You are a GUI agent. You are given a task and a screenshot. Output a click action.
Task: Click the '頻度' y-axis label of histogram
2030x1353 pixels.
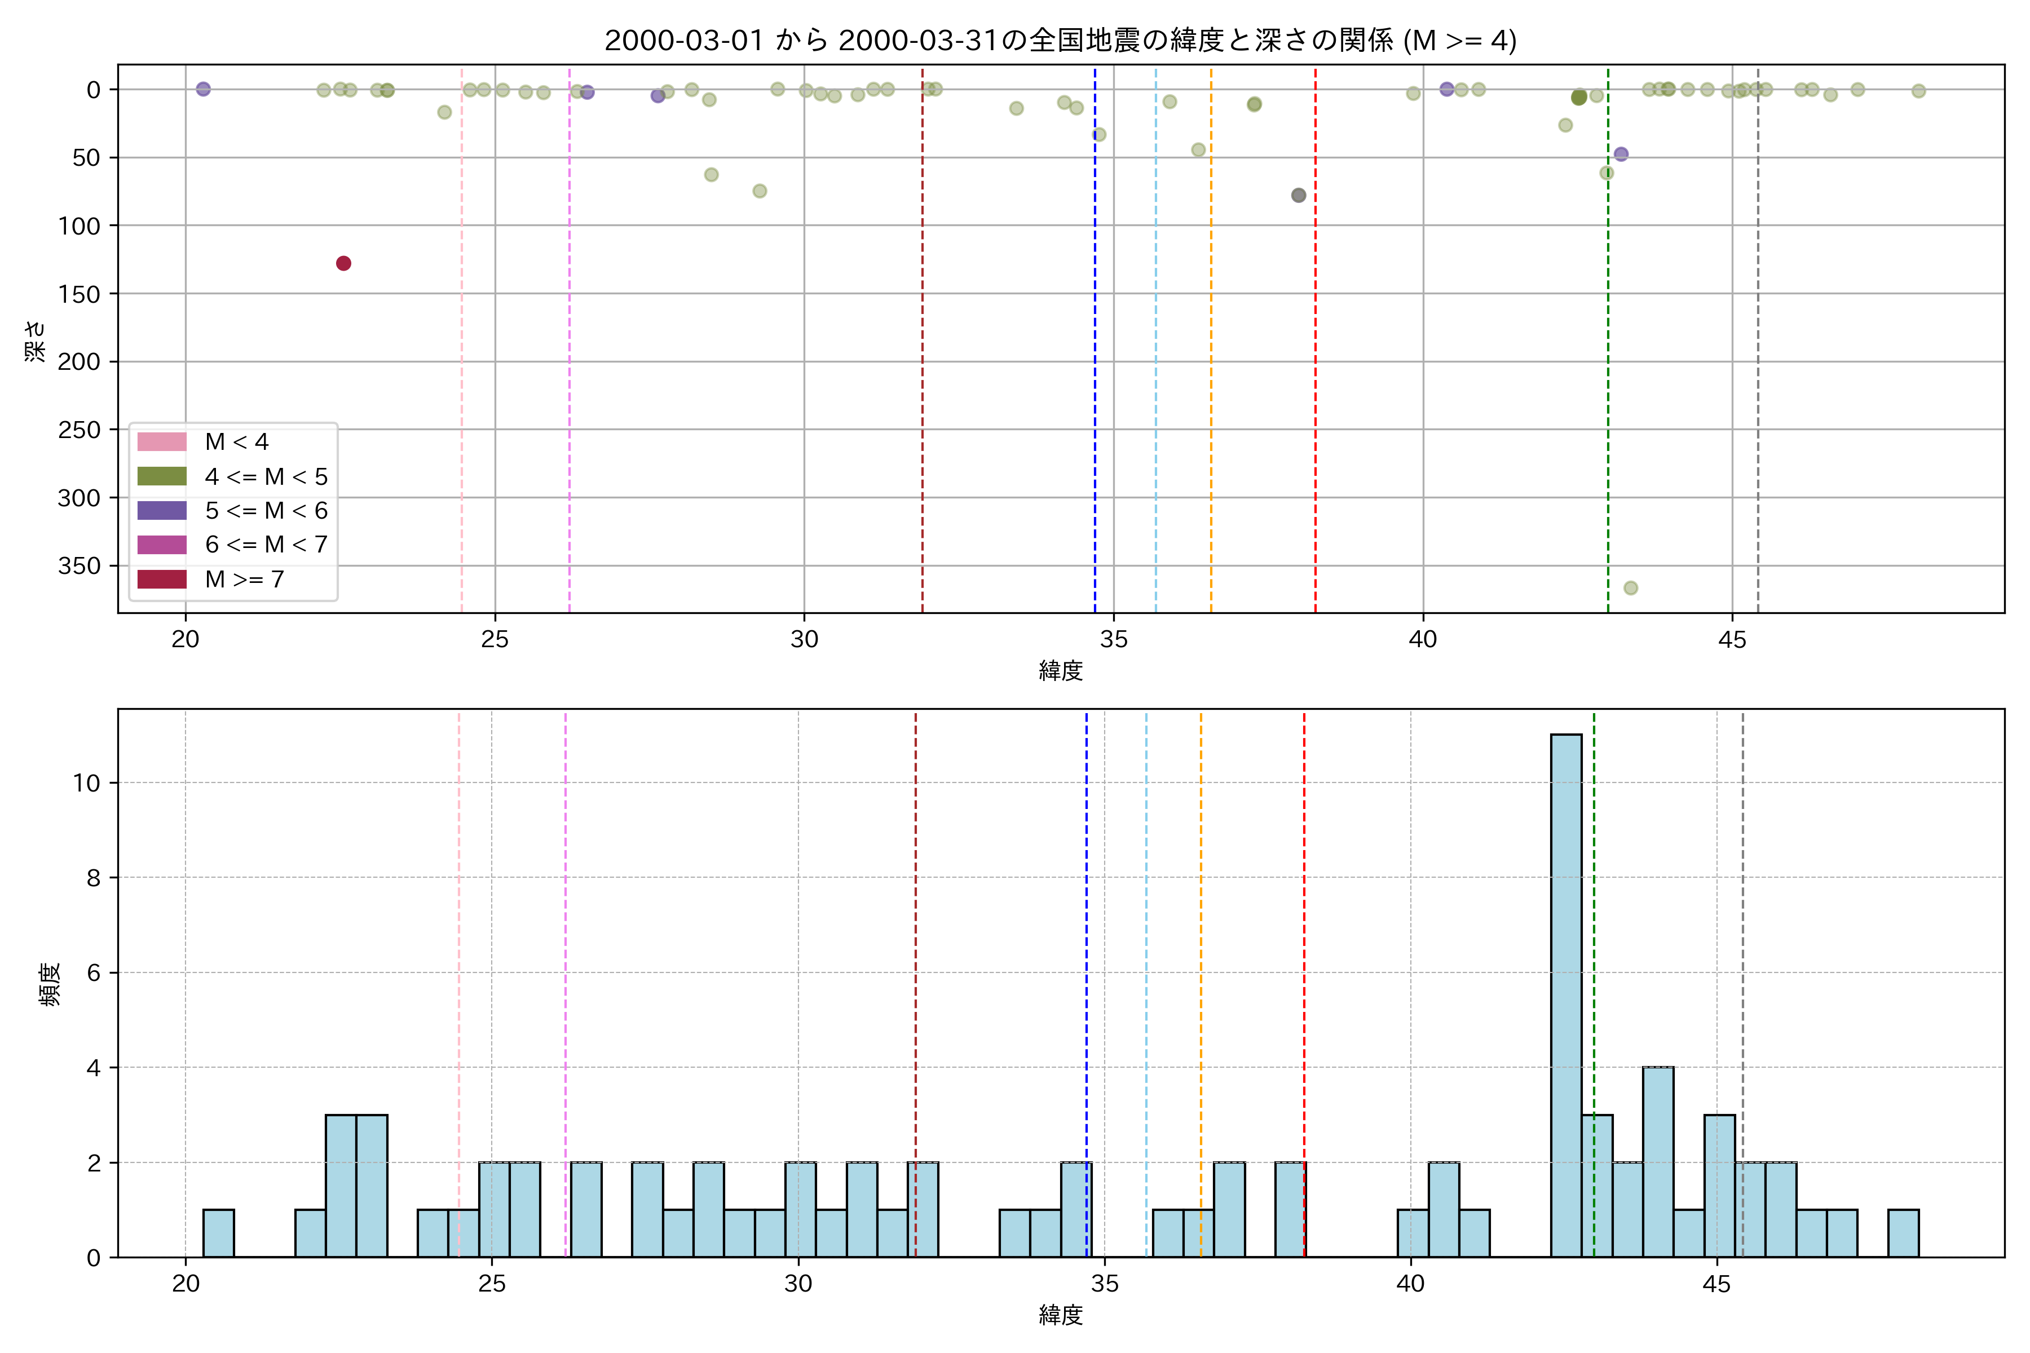[x=50, y=984]
